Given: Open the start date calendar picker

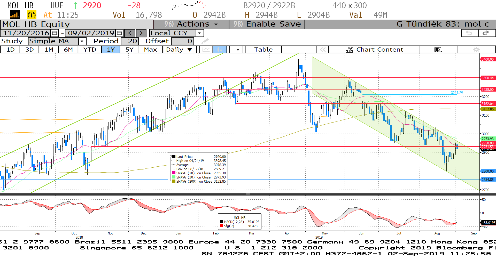Looking at the screenshot, I should pos(55,33).
